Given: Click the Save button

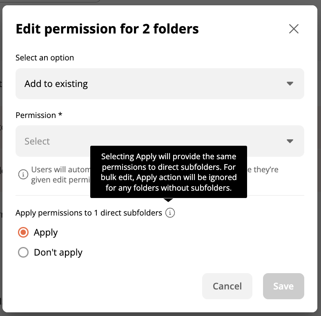Looking at the screenshot, I should coord(283,286).
